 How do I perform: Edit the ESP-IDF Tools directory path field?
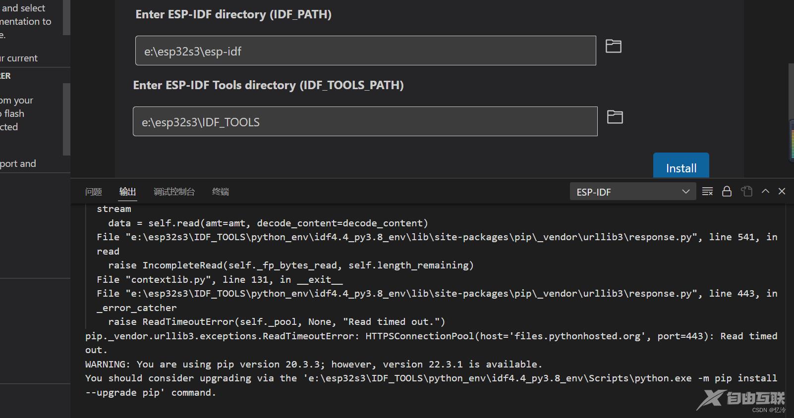point(365,121)
